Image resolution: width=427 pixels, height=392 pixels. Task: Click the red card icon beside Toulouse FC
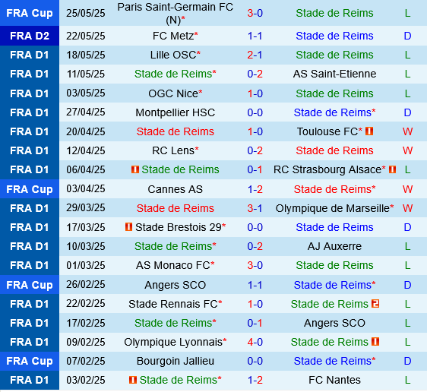(369, 131)
